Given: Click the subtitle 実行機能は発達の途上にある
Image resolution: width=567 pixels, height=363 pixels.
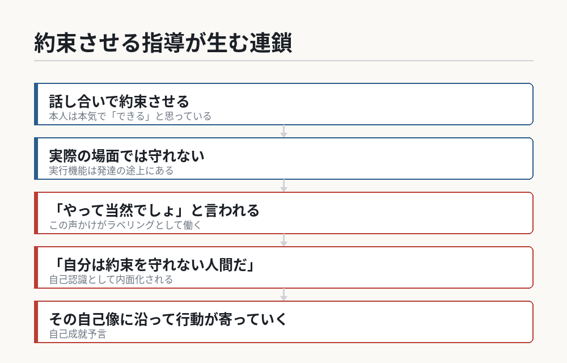Looking at the screenshot, I should point(111,171).
